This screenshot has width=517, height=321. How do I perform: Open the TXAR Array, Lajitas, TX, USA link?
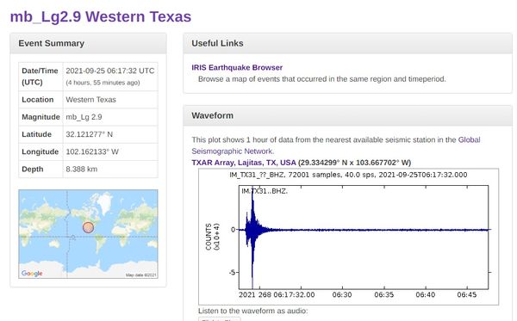(x=244, y=163)
